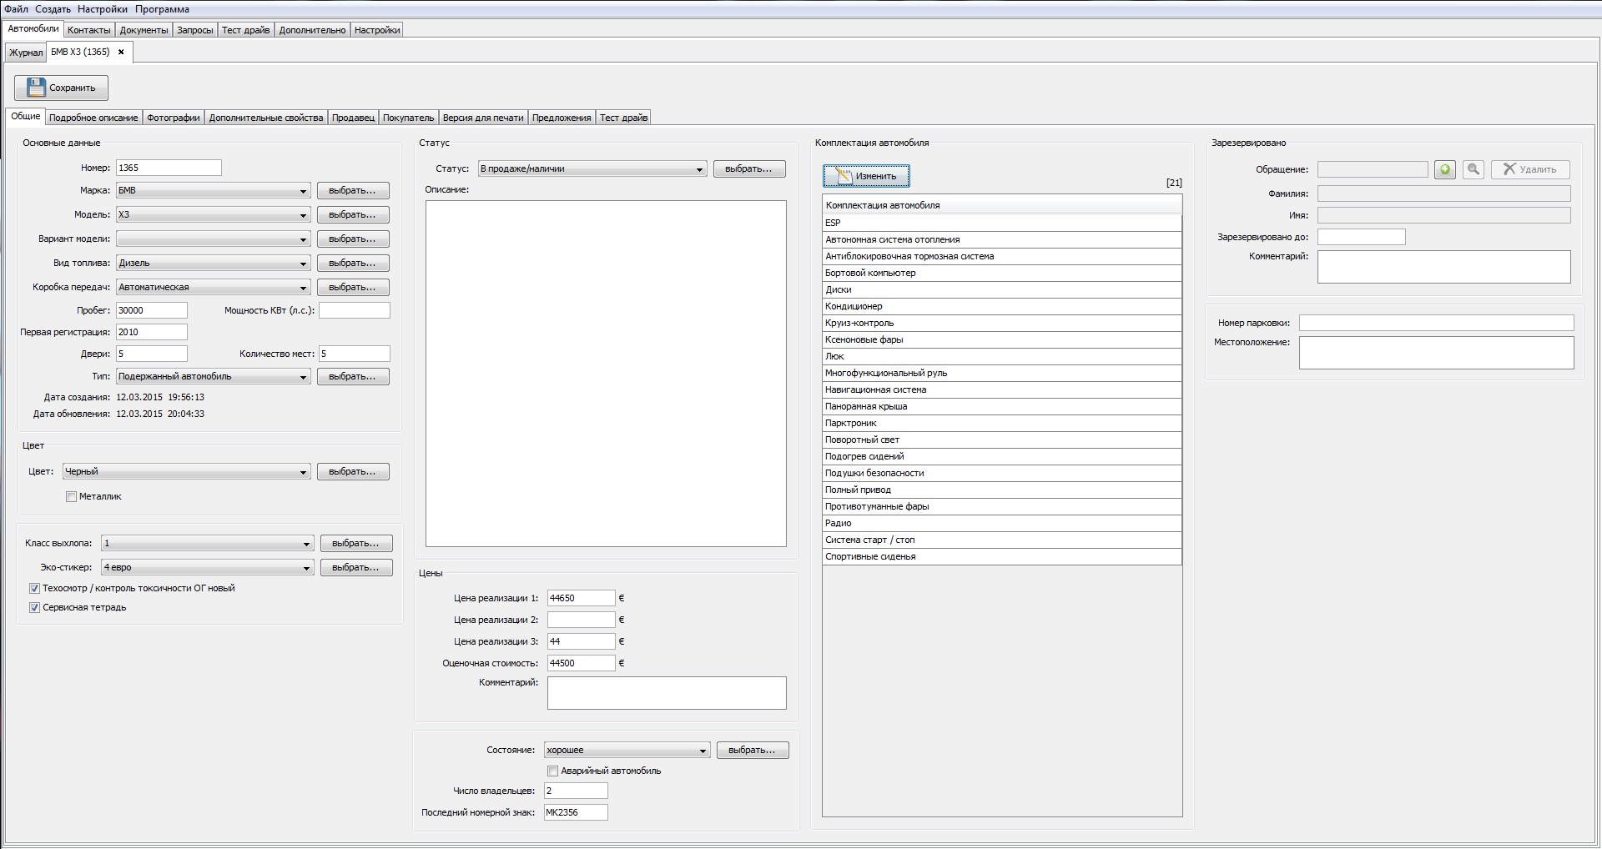Go to the Журнал tab
The image size is (1602, 849).
(26, 53)
